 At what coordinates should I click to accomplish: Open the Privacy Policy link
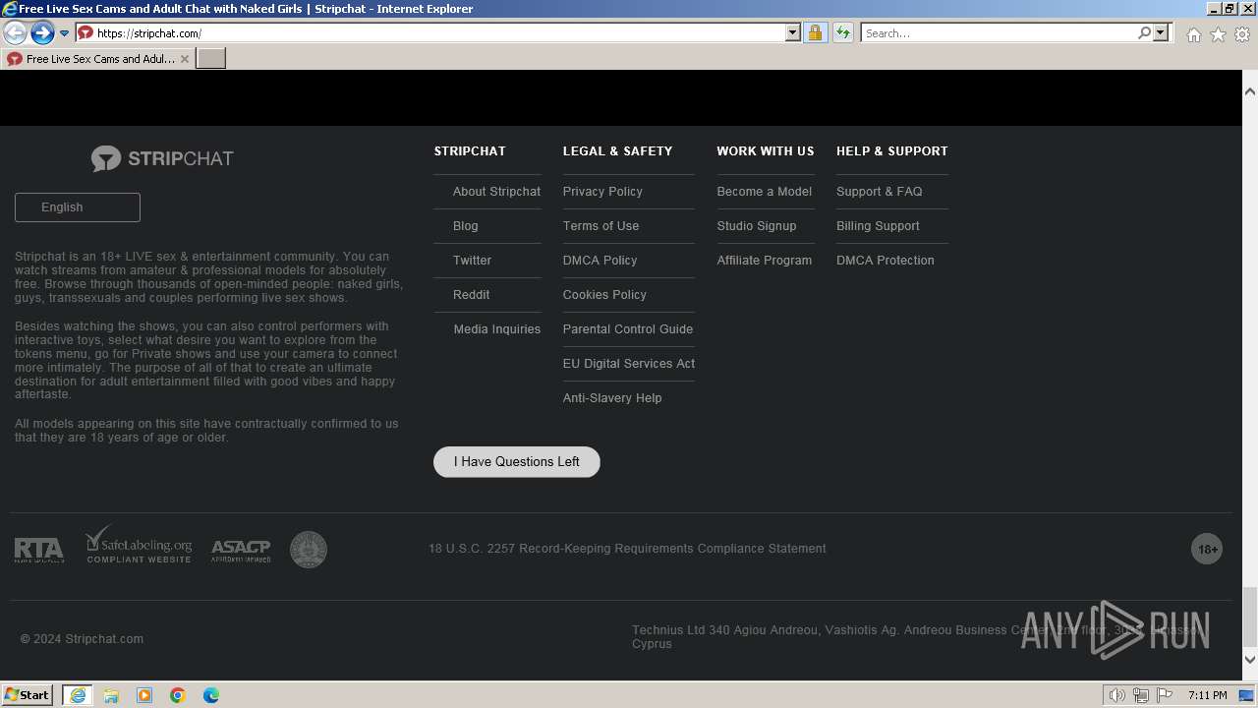tap(602, 192)
